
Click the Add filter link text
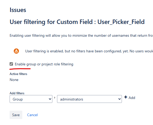pyautogui.click(x=132, y=98)
